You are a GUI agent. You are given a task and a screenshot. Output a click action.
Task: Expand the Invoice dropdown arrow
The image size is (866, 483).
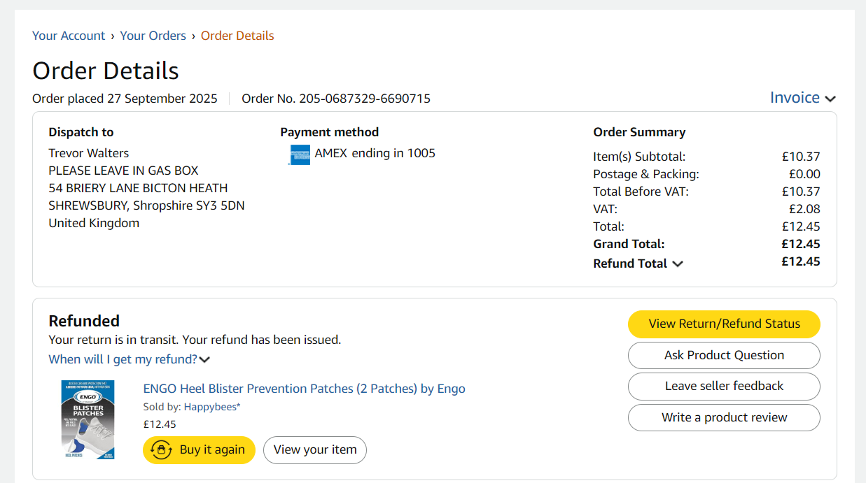coord(830,99)
